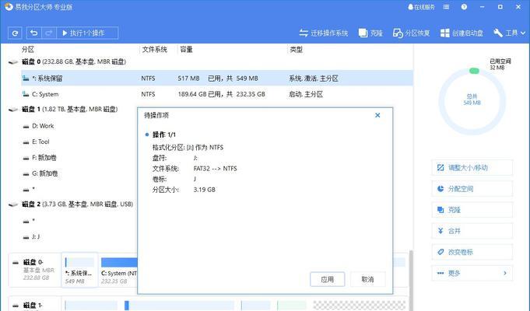The width and height of the screenshot is (530, 311).
Task: Click the 在线服务 online service bell
Action: point(421,7)
